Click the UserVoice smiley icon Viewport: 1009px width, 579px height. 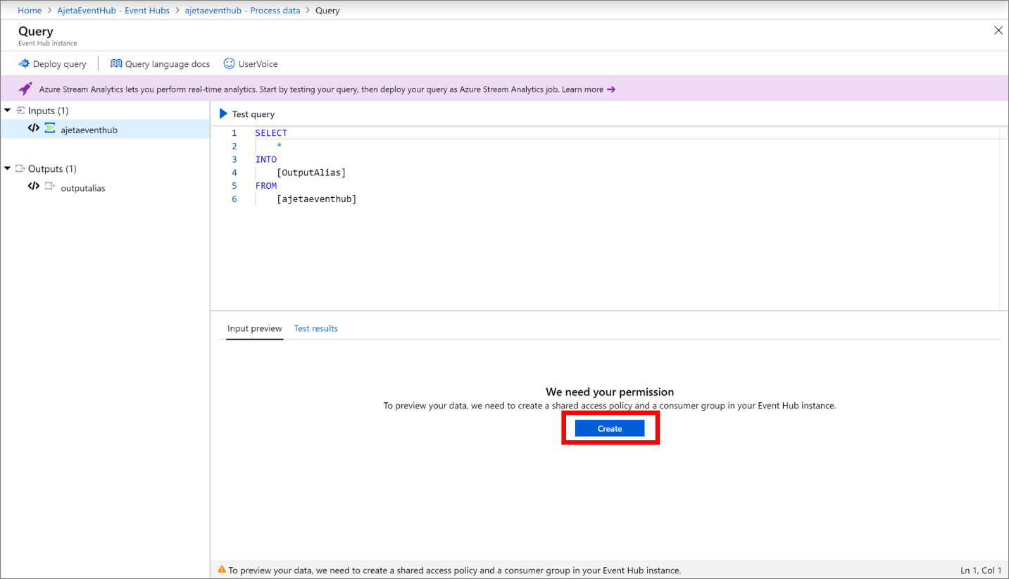tap(229, 63)
